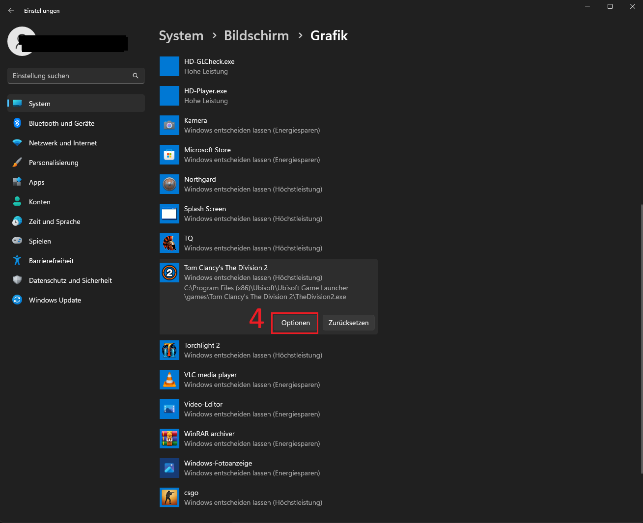Open Zeit und Sprache settings
This screenshot has height=523, width=643.
[x=76, y=221]
